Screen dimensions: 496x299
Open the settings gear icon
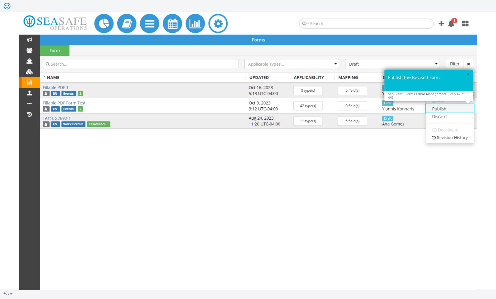pos(218,24)
